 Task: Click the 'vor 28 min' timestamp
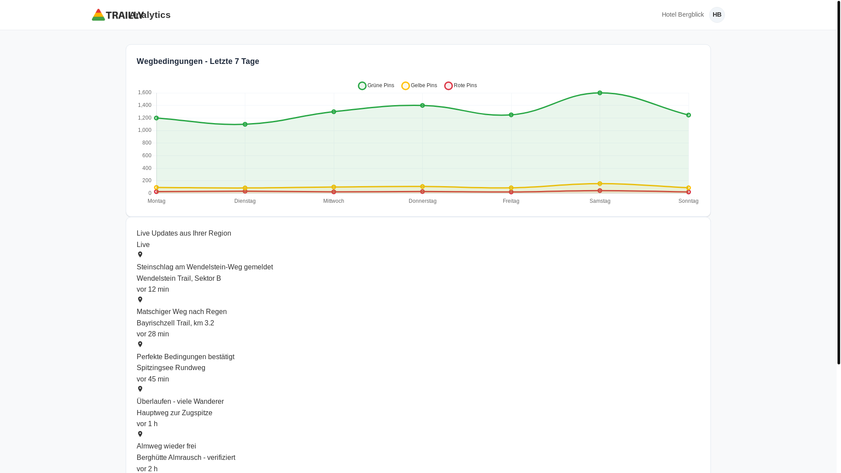(153, 334)
